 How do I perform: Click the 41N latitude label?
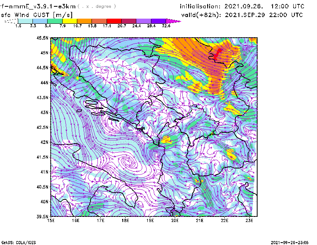[x=44, y=172]
